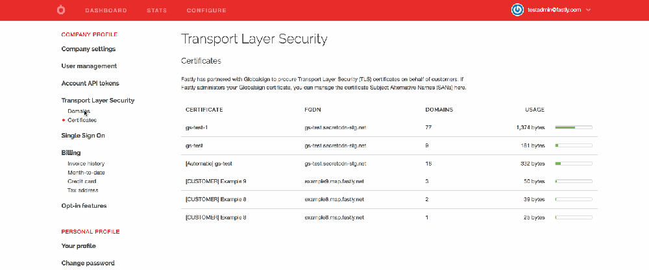
Task: Switch to the Configure tab
Action: 206,10
